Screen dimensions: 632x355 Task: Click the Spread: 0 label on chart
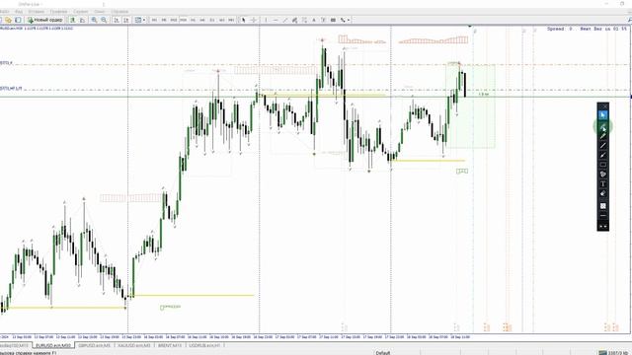point(560,29)
